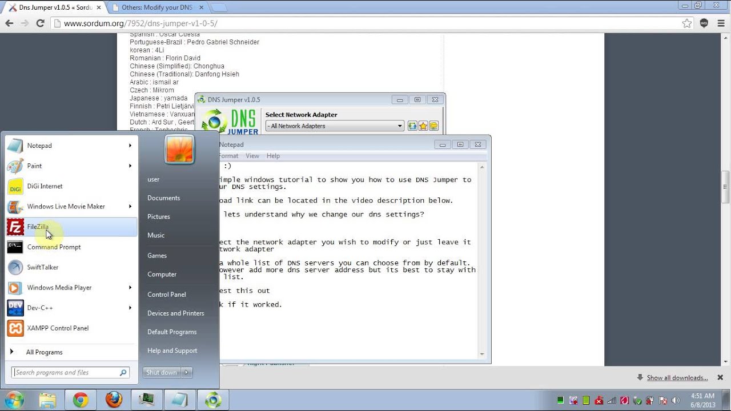
Task: Click the Search programs and files box
Action: tap(71, 373)
